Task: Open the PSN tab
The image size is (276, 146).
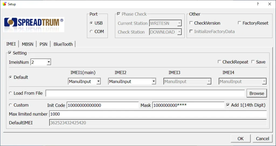Action: pos(43,44)
